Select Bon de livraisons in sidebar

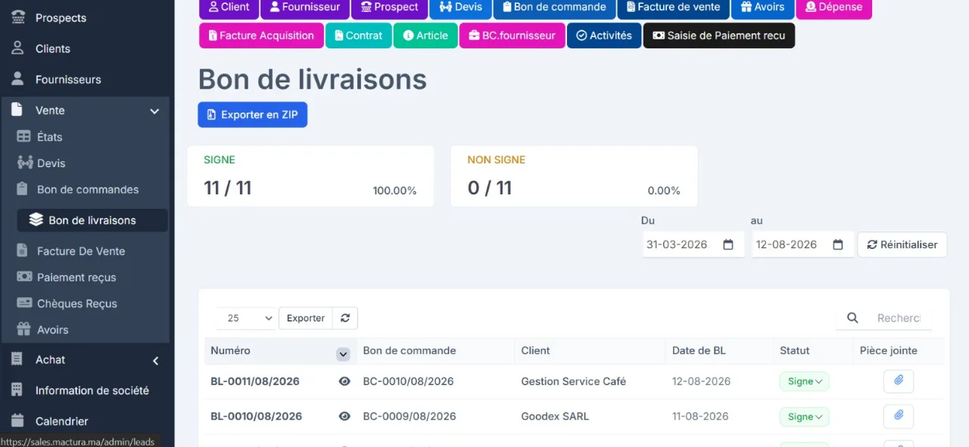point(92,220)
